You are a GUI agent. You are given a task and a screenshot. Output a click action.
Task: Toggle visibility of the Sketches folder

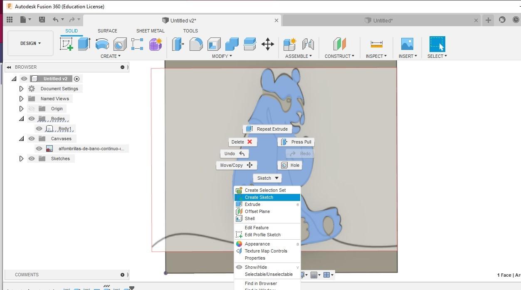coord(32,159)
